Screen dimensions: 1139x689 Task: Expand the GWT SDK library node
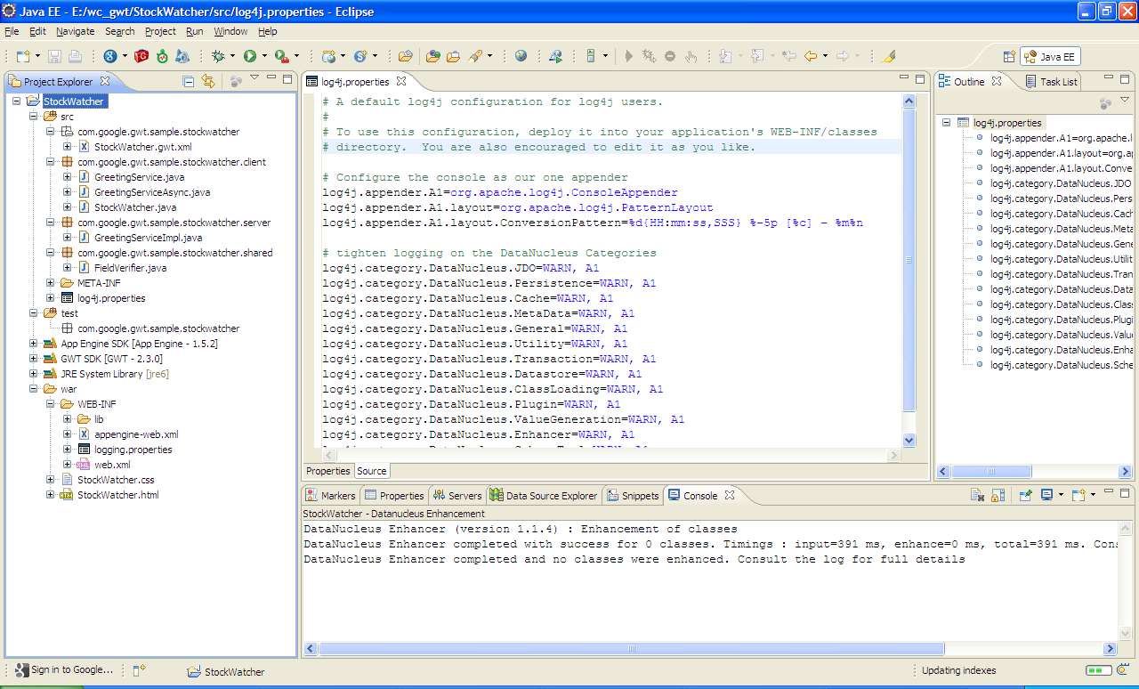pyautogui.click(x=34, y=359)
